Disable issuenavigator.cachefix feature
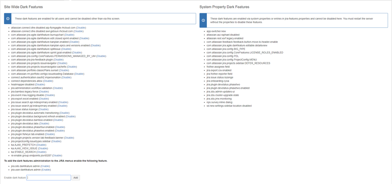 point(72,67)
